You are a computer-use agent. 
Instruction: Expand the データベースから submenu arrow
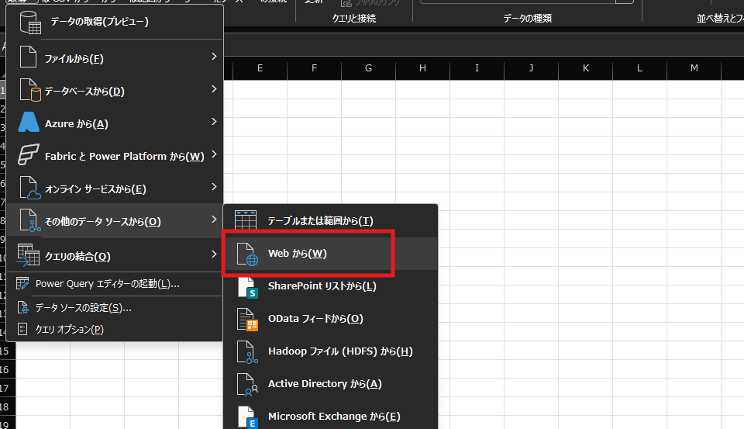tap(213, 89)
